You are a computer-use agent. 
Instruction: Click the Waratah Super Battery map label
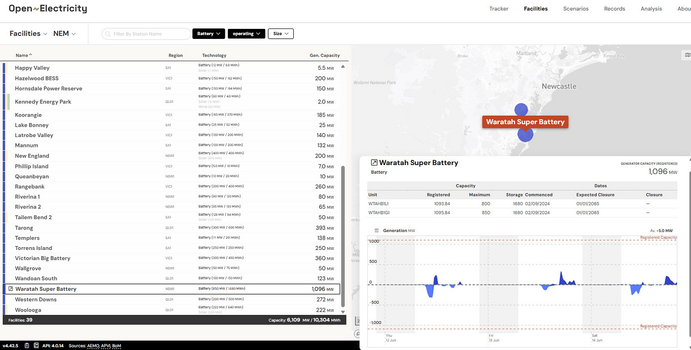point(525,122)
